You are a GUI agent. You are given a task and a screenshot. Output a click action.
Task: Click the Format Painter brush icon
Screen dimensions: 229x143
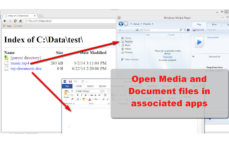[72, 98]
